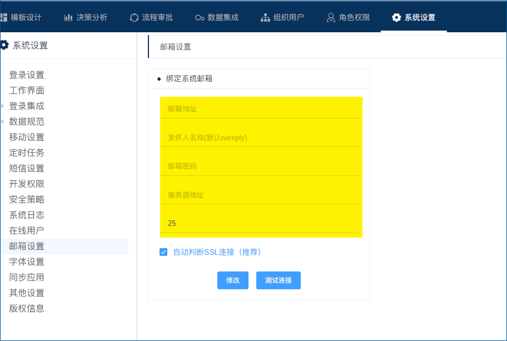Image resolution: width=507 pixels, height=341 pixels.
Task: Open 系统日志 in the sidebar
Action: tap(27, 215)
